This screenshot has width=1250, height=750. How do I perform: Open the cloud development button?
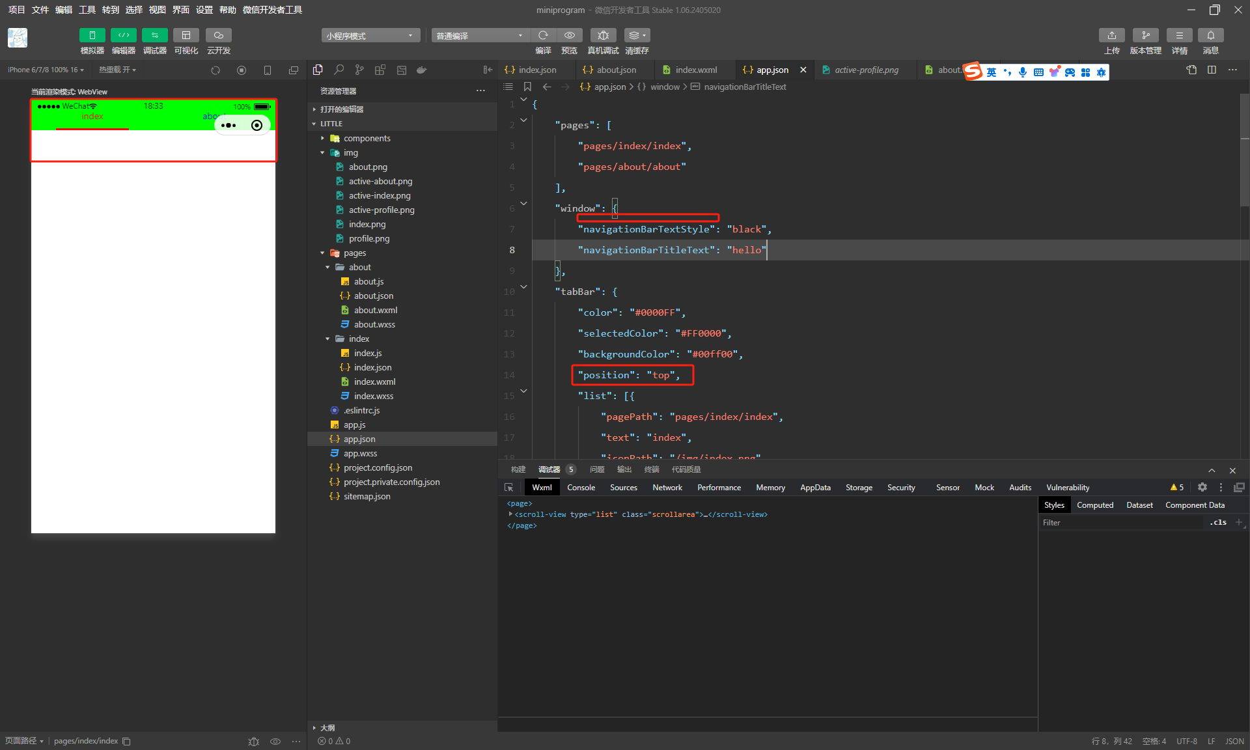point(219,35)
